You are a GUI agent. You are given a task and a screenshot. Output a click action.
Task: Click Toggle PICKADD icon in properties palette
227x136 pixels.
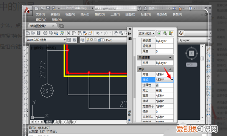159,34
